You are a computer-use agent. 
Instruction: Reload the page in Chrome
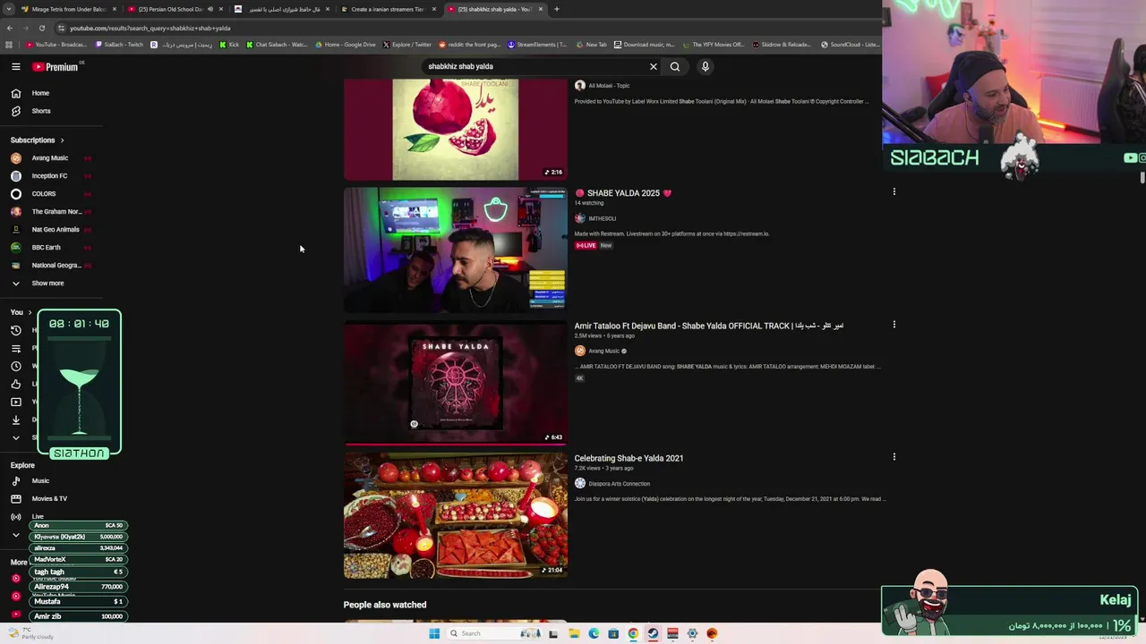click(x=41, y=28)
